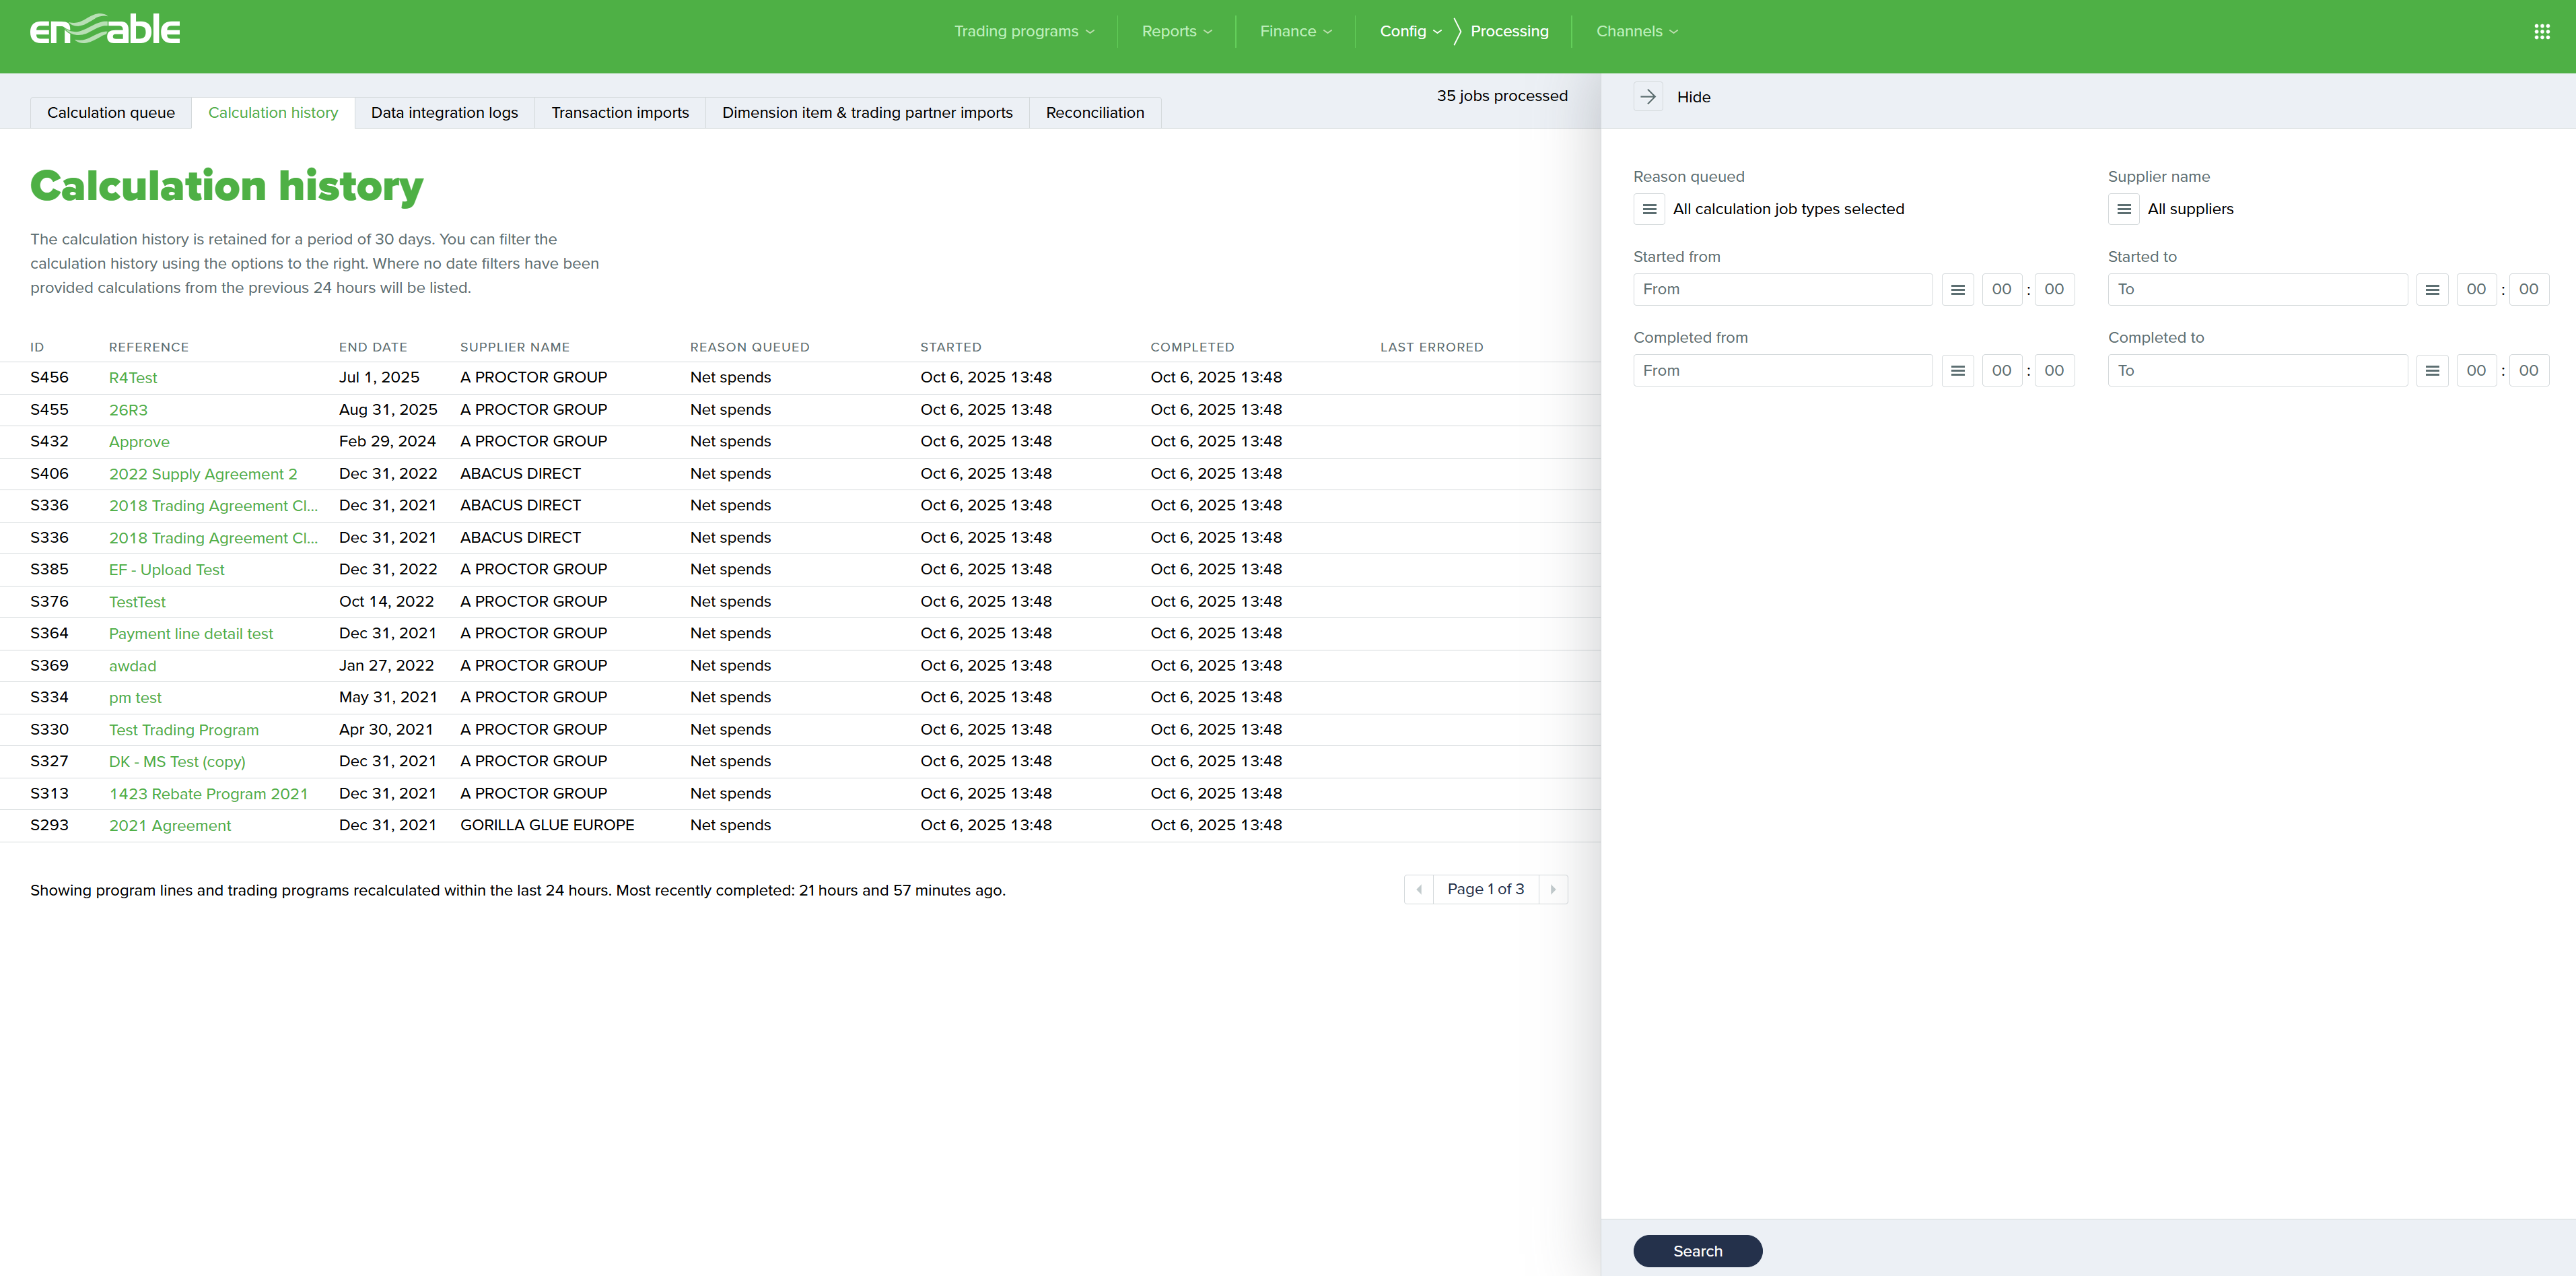Expand the Reports dropdown
The image size is (2576, 1276).
point(1176,32)
